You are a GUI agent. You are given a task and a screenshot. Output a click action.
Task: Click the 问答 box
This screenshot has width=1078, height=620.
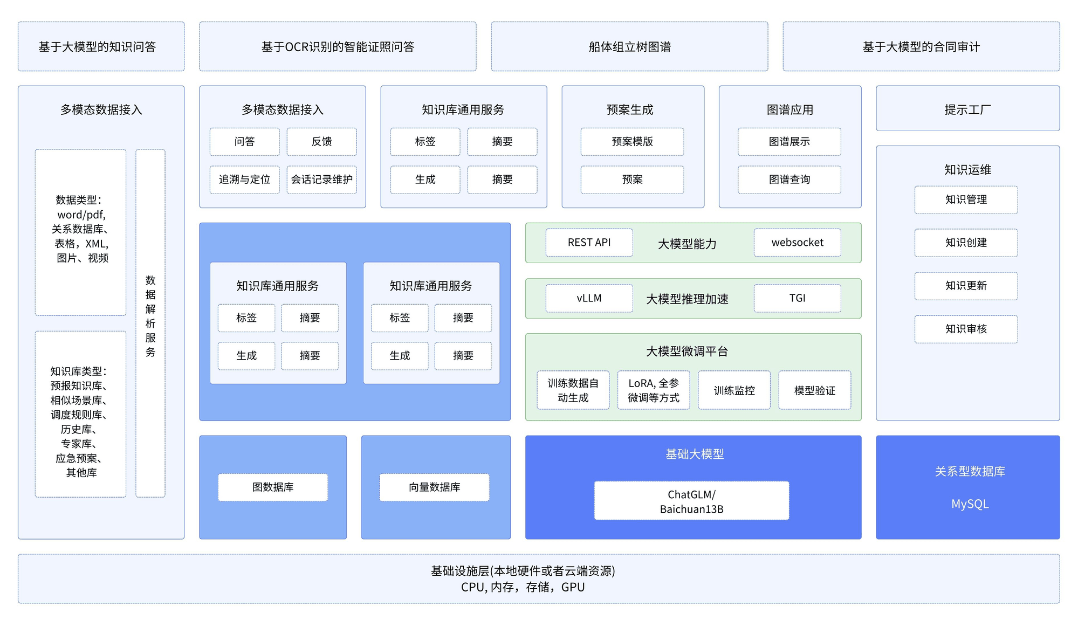(244, 142)
